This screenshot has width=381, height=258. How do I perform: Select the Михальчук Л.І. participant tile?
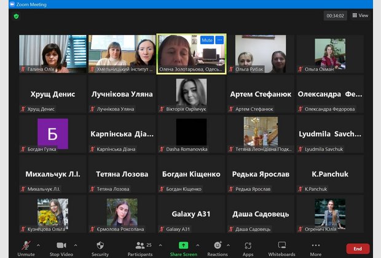coord(53,174)
